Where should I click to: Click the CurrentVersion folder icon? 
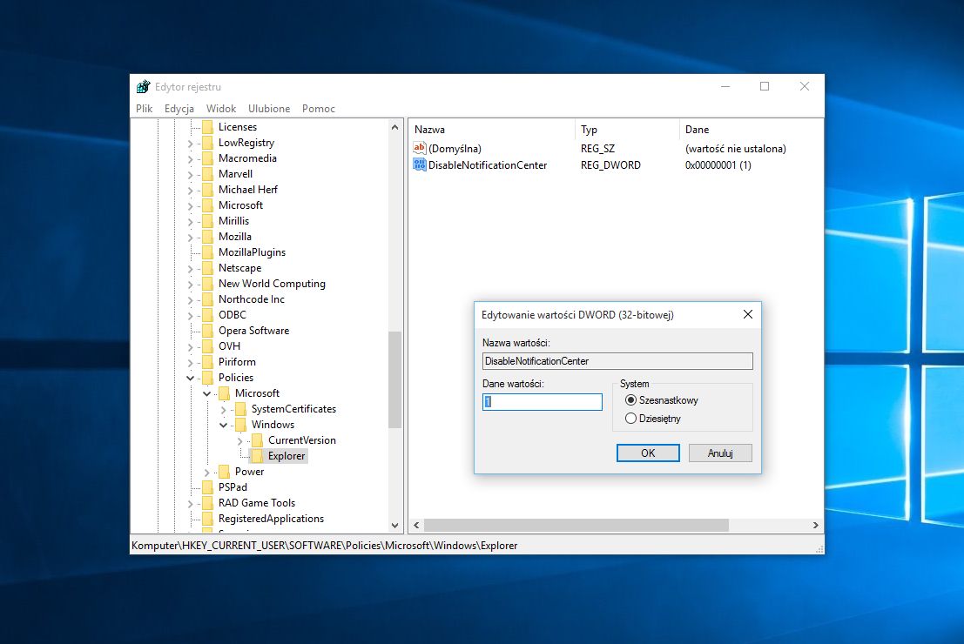coord(258,440)
